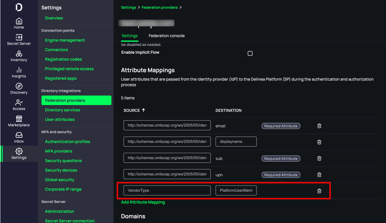Viewport: 386px width, 223px height.
Task: Click the Attribute Mappings heading
Action: [x=148, y=70]
